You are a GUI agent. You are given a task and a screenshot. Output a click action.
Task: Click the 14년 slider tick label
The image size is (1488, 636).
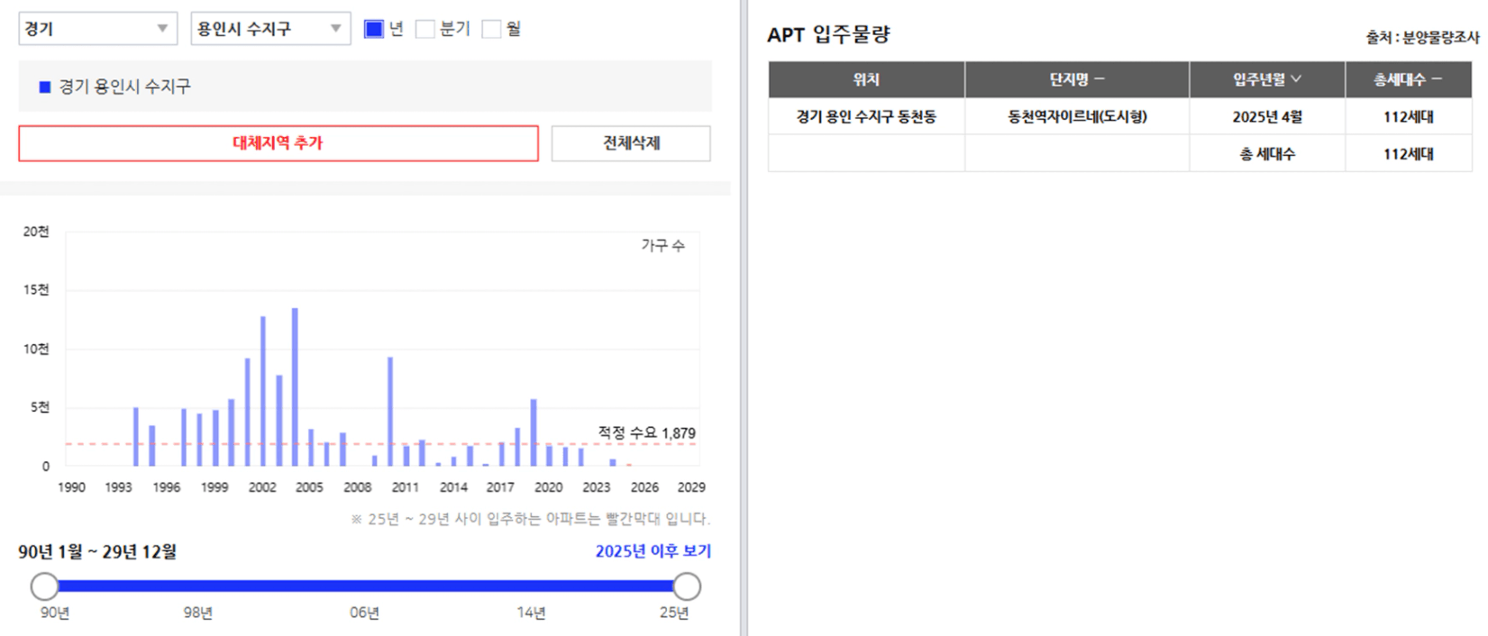(531, 613)
